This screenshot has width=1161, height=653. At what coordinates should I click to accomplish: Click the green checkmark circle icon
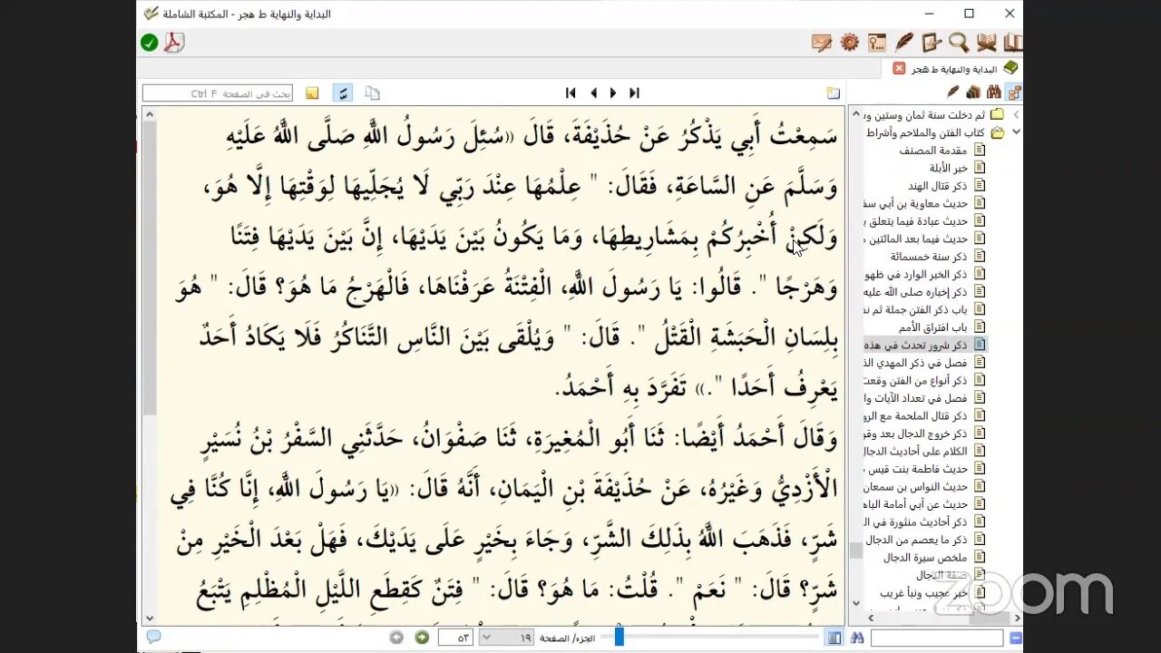pos(150,42)
